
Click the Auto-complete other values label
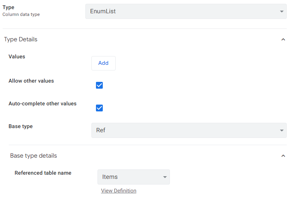click(x=42, y=104)
